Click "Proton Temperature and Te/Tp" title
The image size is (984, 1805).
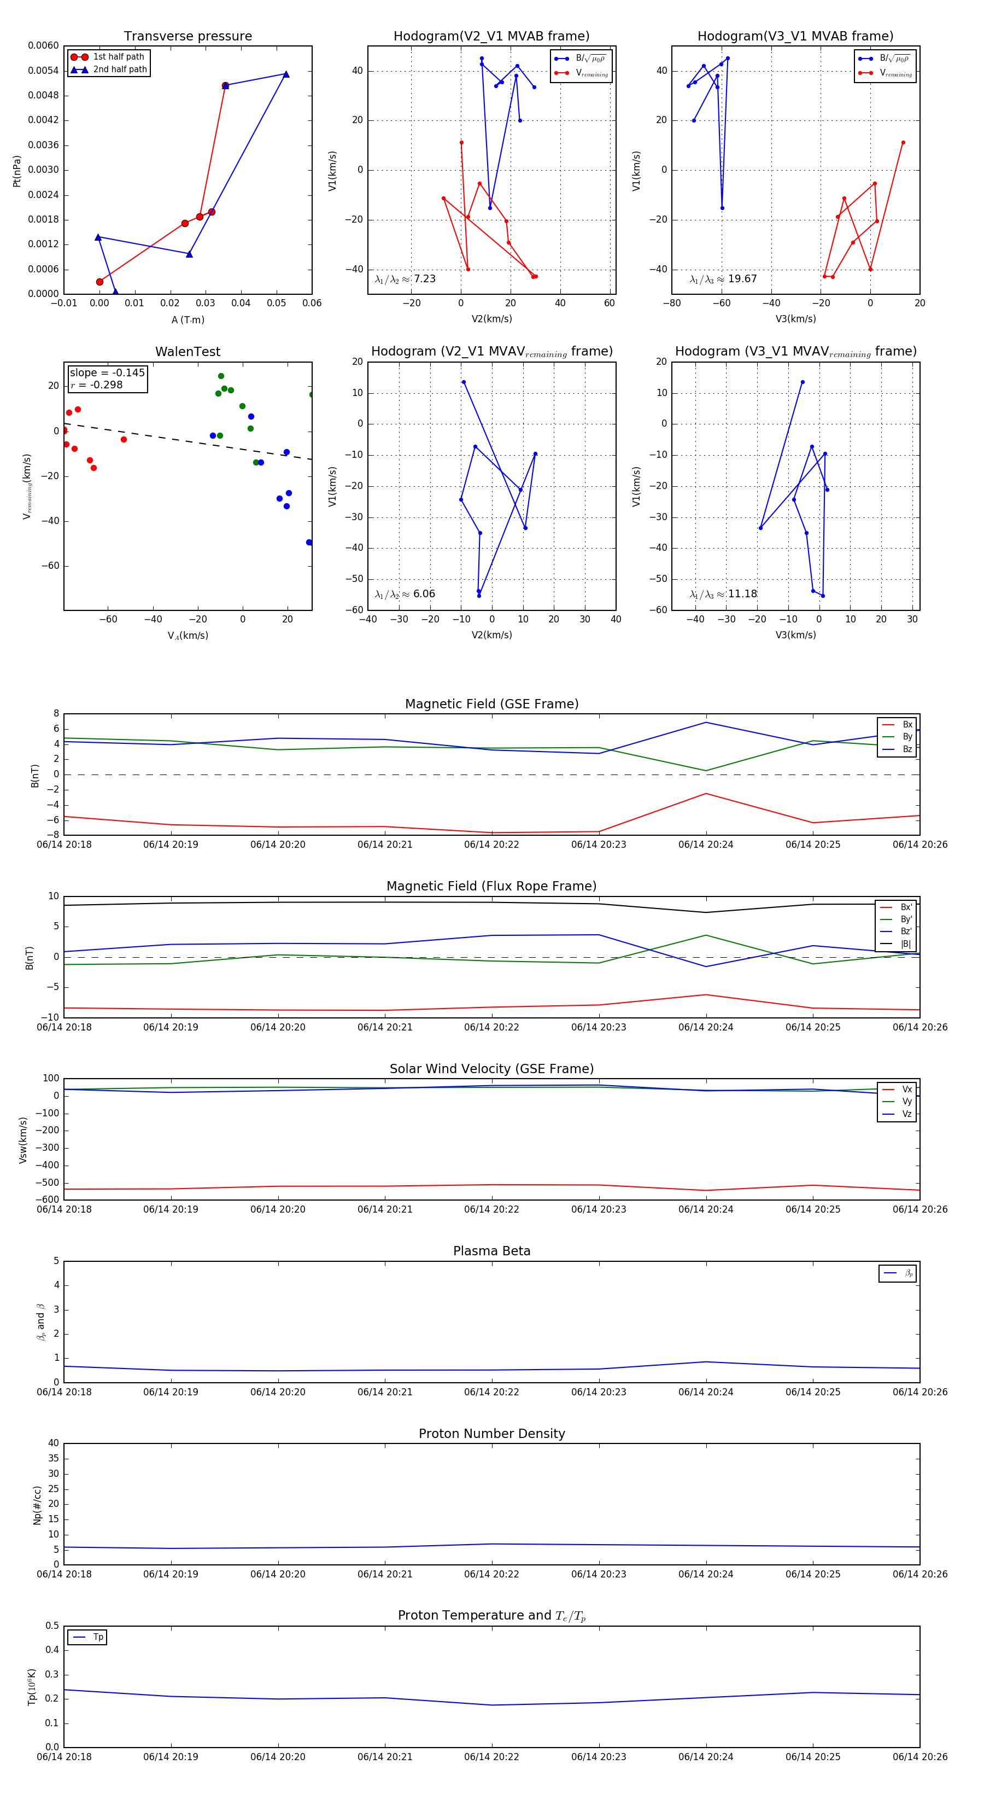[491, 1616]
